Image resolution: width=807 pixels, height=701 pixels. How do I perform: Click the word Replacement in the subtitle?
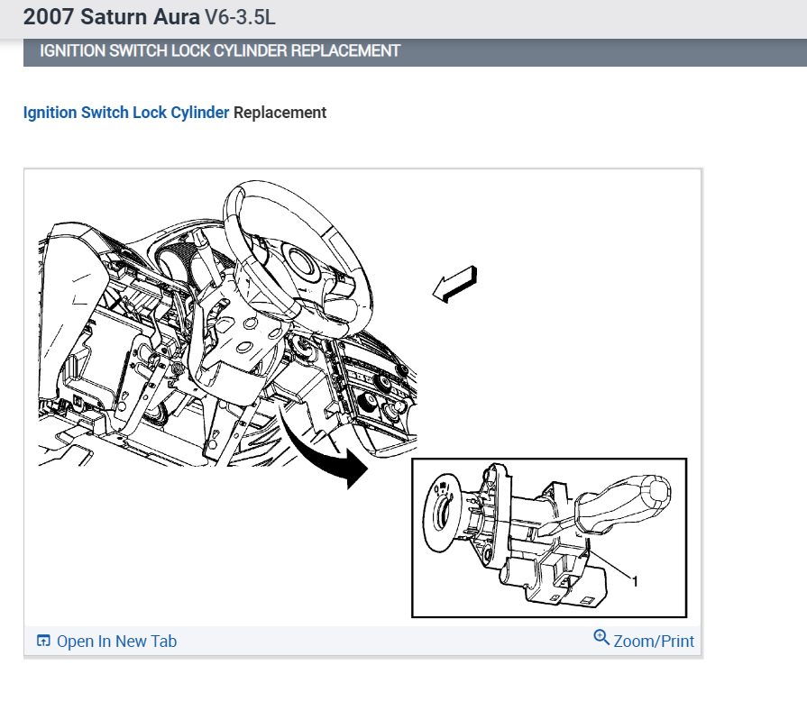(280, 113)
